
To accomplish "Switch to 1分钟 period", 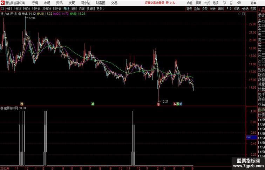I will click(18, 9).
